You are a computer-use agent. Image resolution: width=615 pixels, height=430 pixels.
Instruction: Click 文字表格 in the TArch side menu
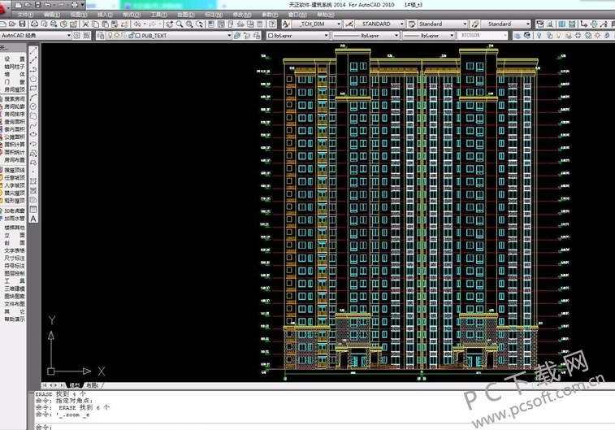tap(14, 250)
